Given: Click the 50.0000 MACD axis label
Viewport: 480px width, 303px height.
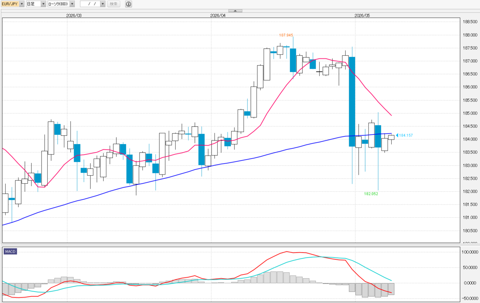Looking at the screenshot, I should pos(470,267).
